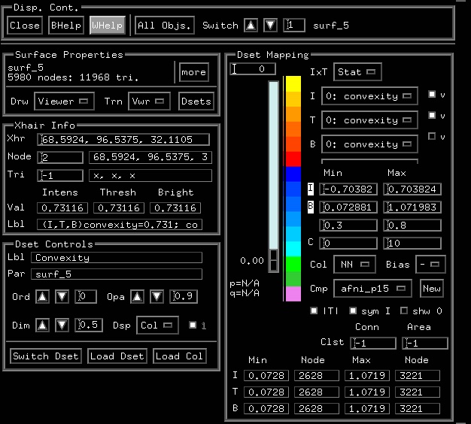Toggle the sym I checkbox

pyautogui.click(x=353, y=310)
